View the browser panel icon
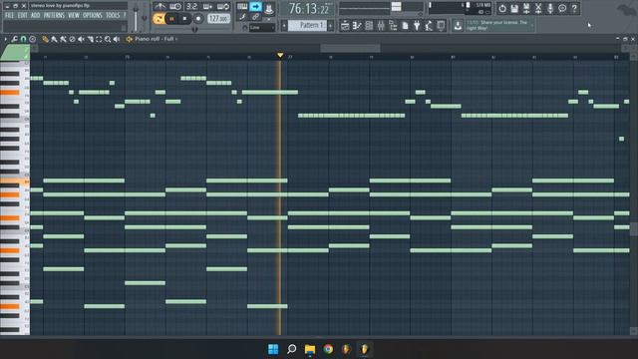Image resolution: width=638 pixels, height=359 pixels. point(393,26)
